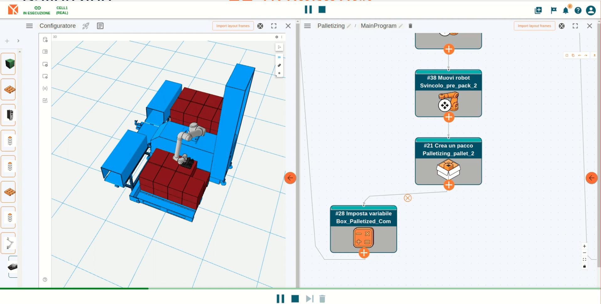The width and height of the screenshot is (601, 304).
Task: Step to next block in the bottom bar
Action: click(x=310, y=299)
